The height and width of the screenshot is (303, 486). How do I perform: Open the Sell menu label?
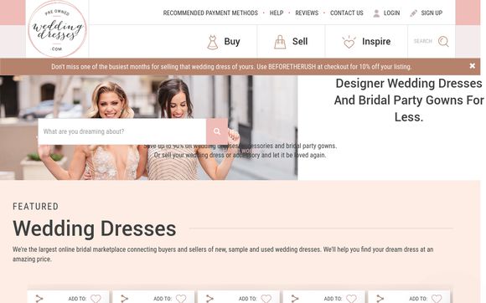tap(300, 41)
